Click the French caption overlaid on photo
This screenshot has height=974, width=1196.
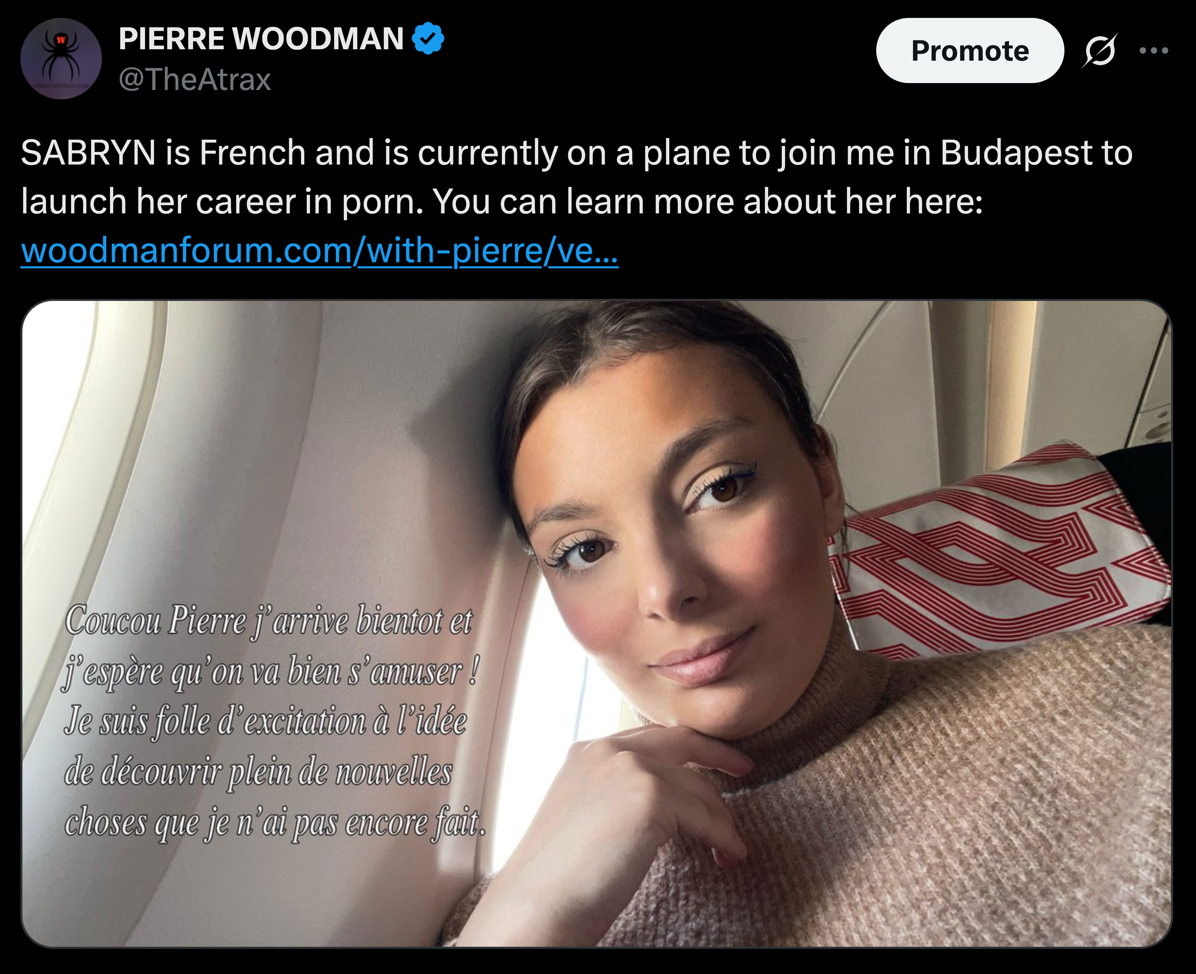coord(275,722)
